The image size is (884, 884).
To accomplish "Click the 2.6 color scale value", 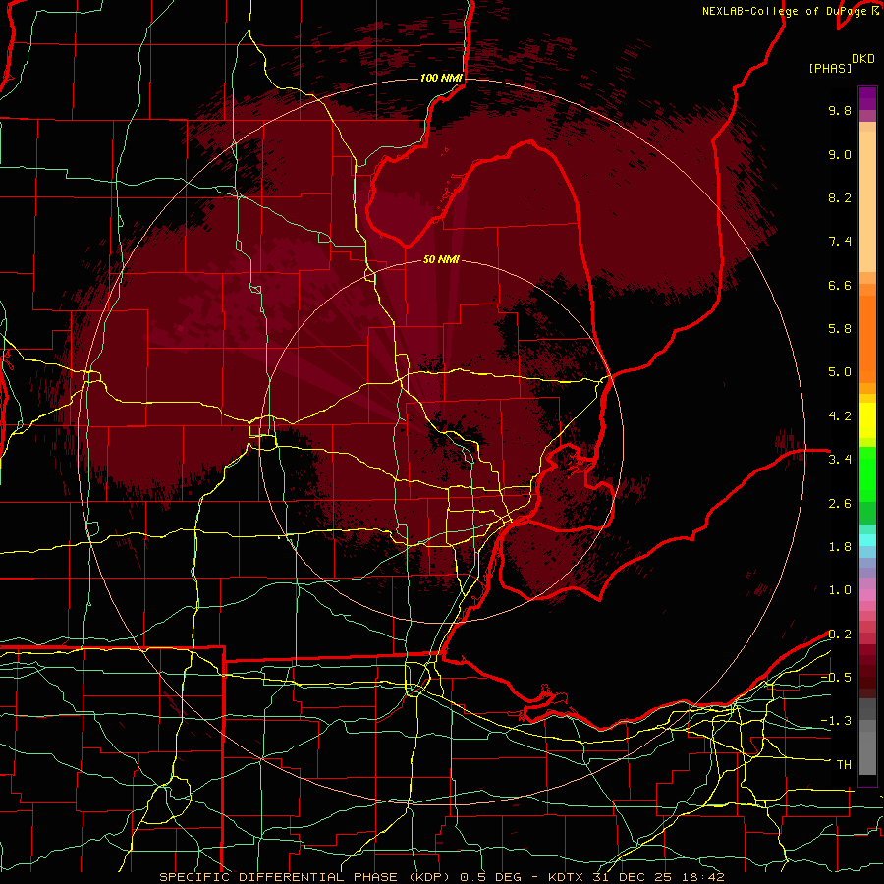I will pos(840,504).
